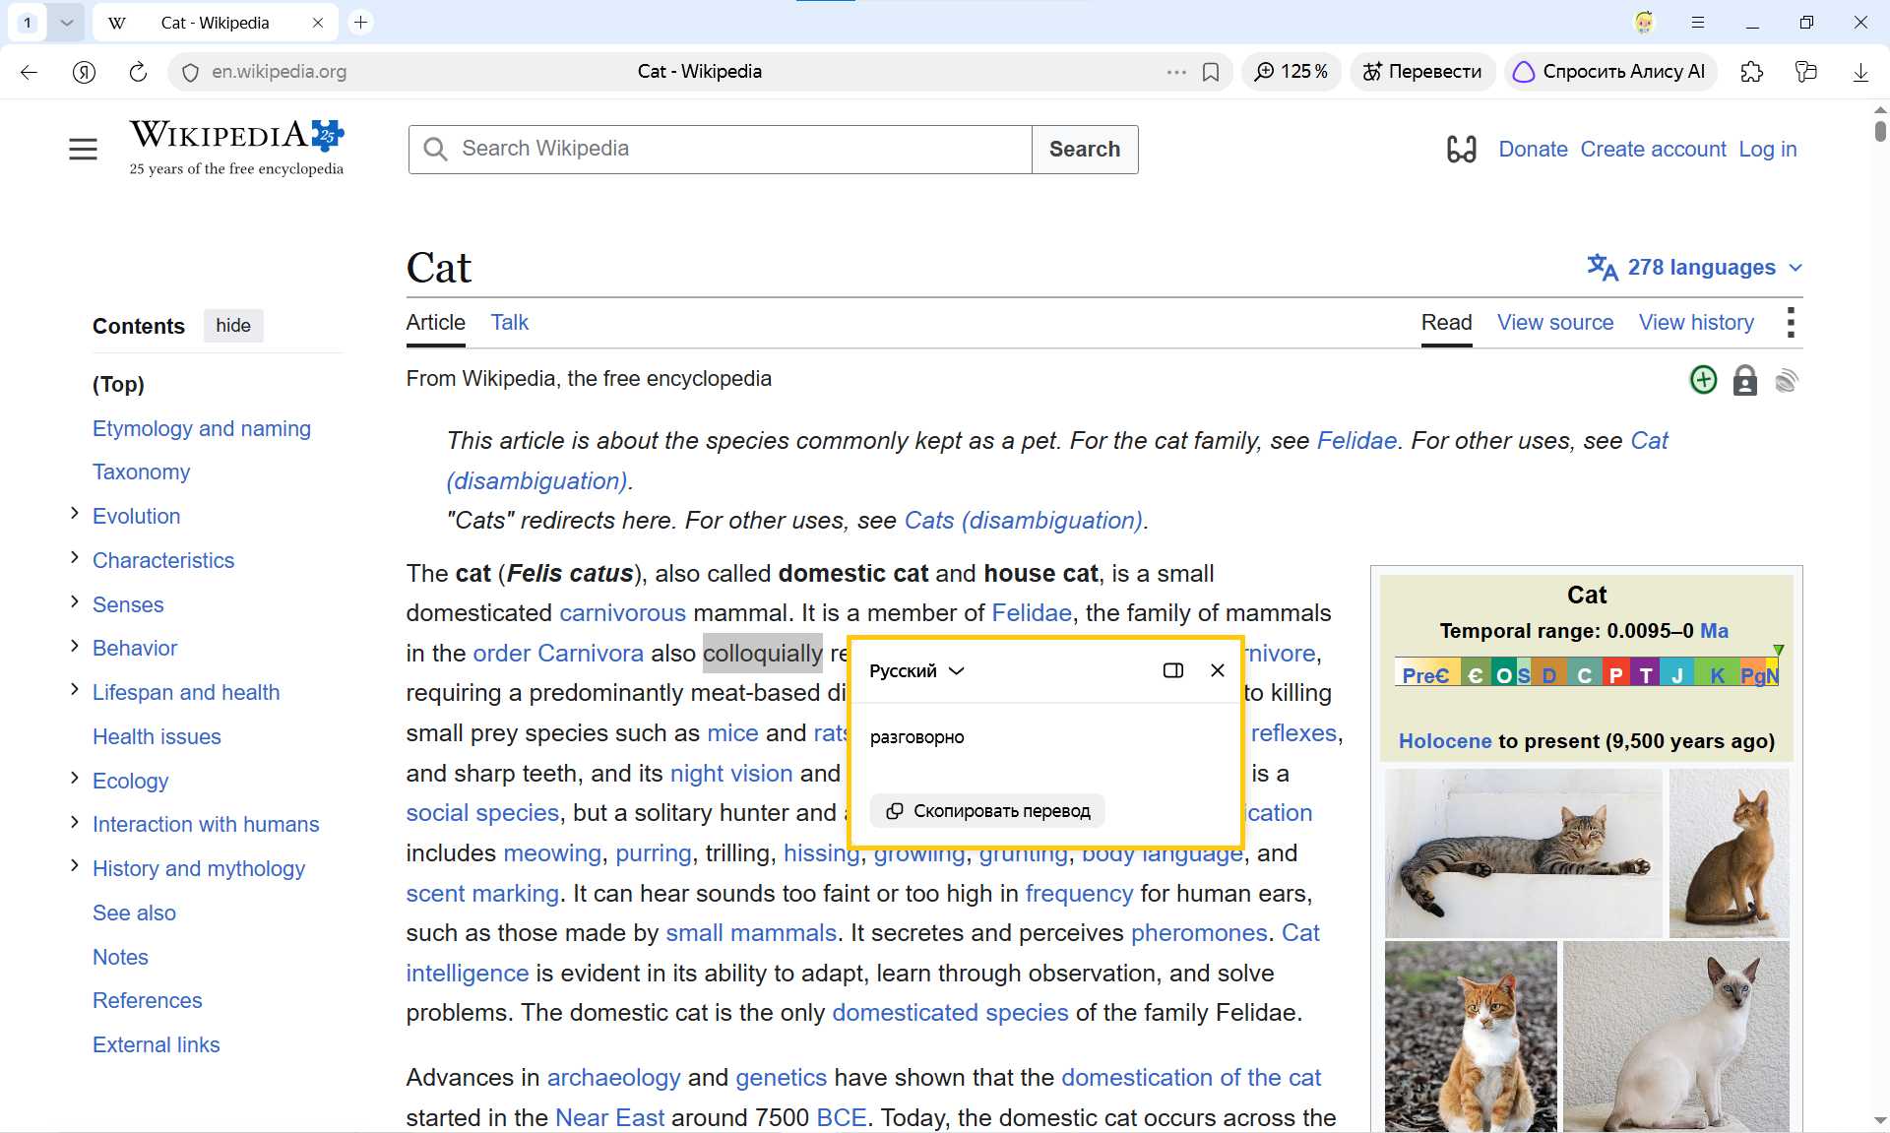1890x1133 pixels.
Task: Expand the Evolution section chevron
Action: coord(74,513)
